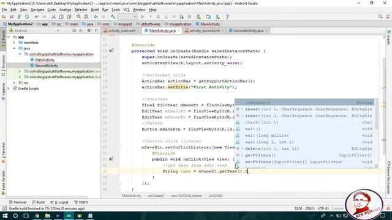Open the Refactor menu
The image size is (392, 220).
click(81, 10)
